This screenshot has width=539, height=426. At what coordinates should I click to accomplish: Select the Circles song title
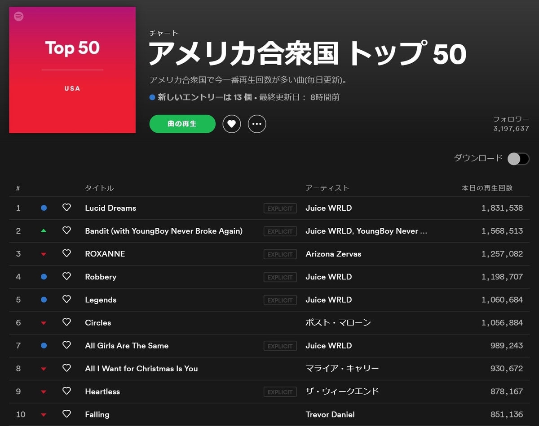point(98,322)
